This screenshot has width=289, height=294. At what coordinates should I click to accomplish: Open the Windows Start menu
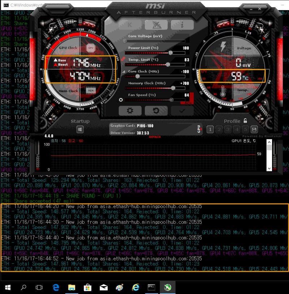coord(8,287)
